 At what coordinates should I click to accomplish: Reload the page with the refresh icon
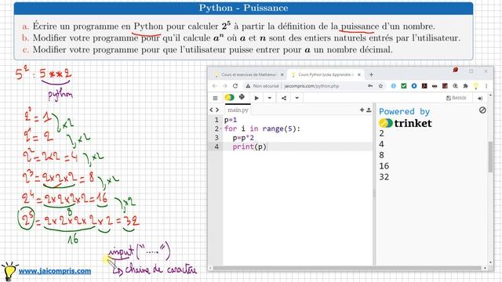235,86
